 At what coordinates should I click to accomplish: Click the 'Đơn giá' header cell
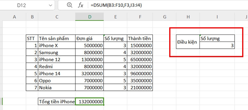click(x=90, y=38)
